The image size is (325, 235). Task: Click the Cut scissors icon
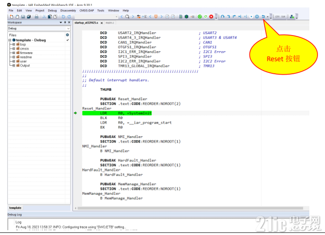coord(44,17)
